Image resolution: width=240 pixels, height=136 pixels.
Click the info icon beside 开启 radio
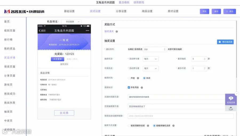click(x=138, y=78)
